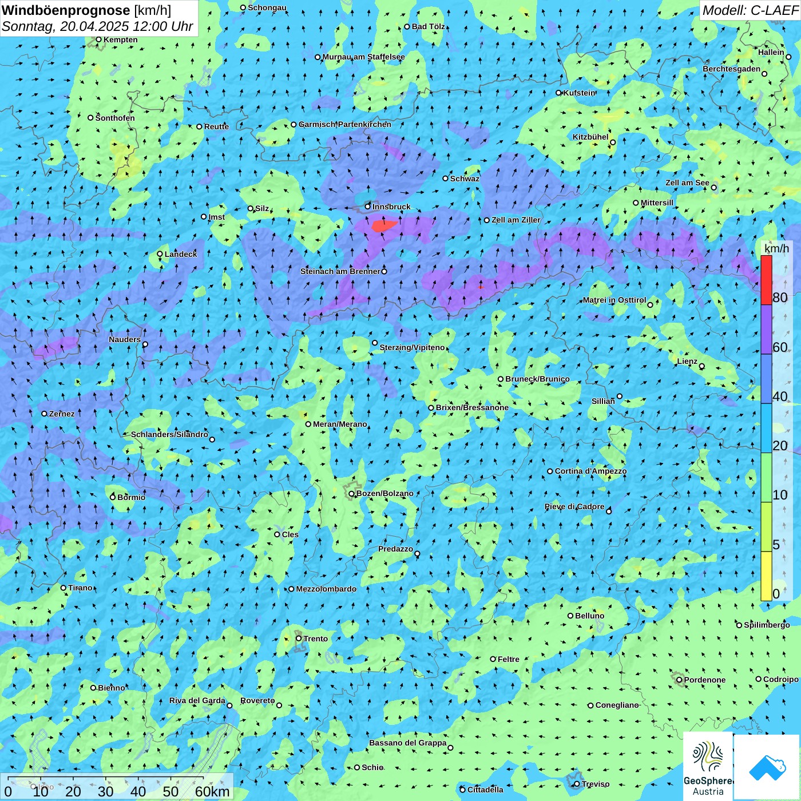Click the Spilimbergo label
Screen dimensions: 801x801
[x=767, y=625]
